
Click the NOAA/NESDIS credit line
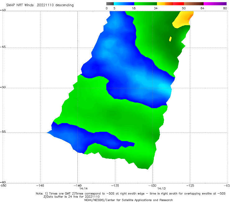[x=128, y=200]
